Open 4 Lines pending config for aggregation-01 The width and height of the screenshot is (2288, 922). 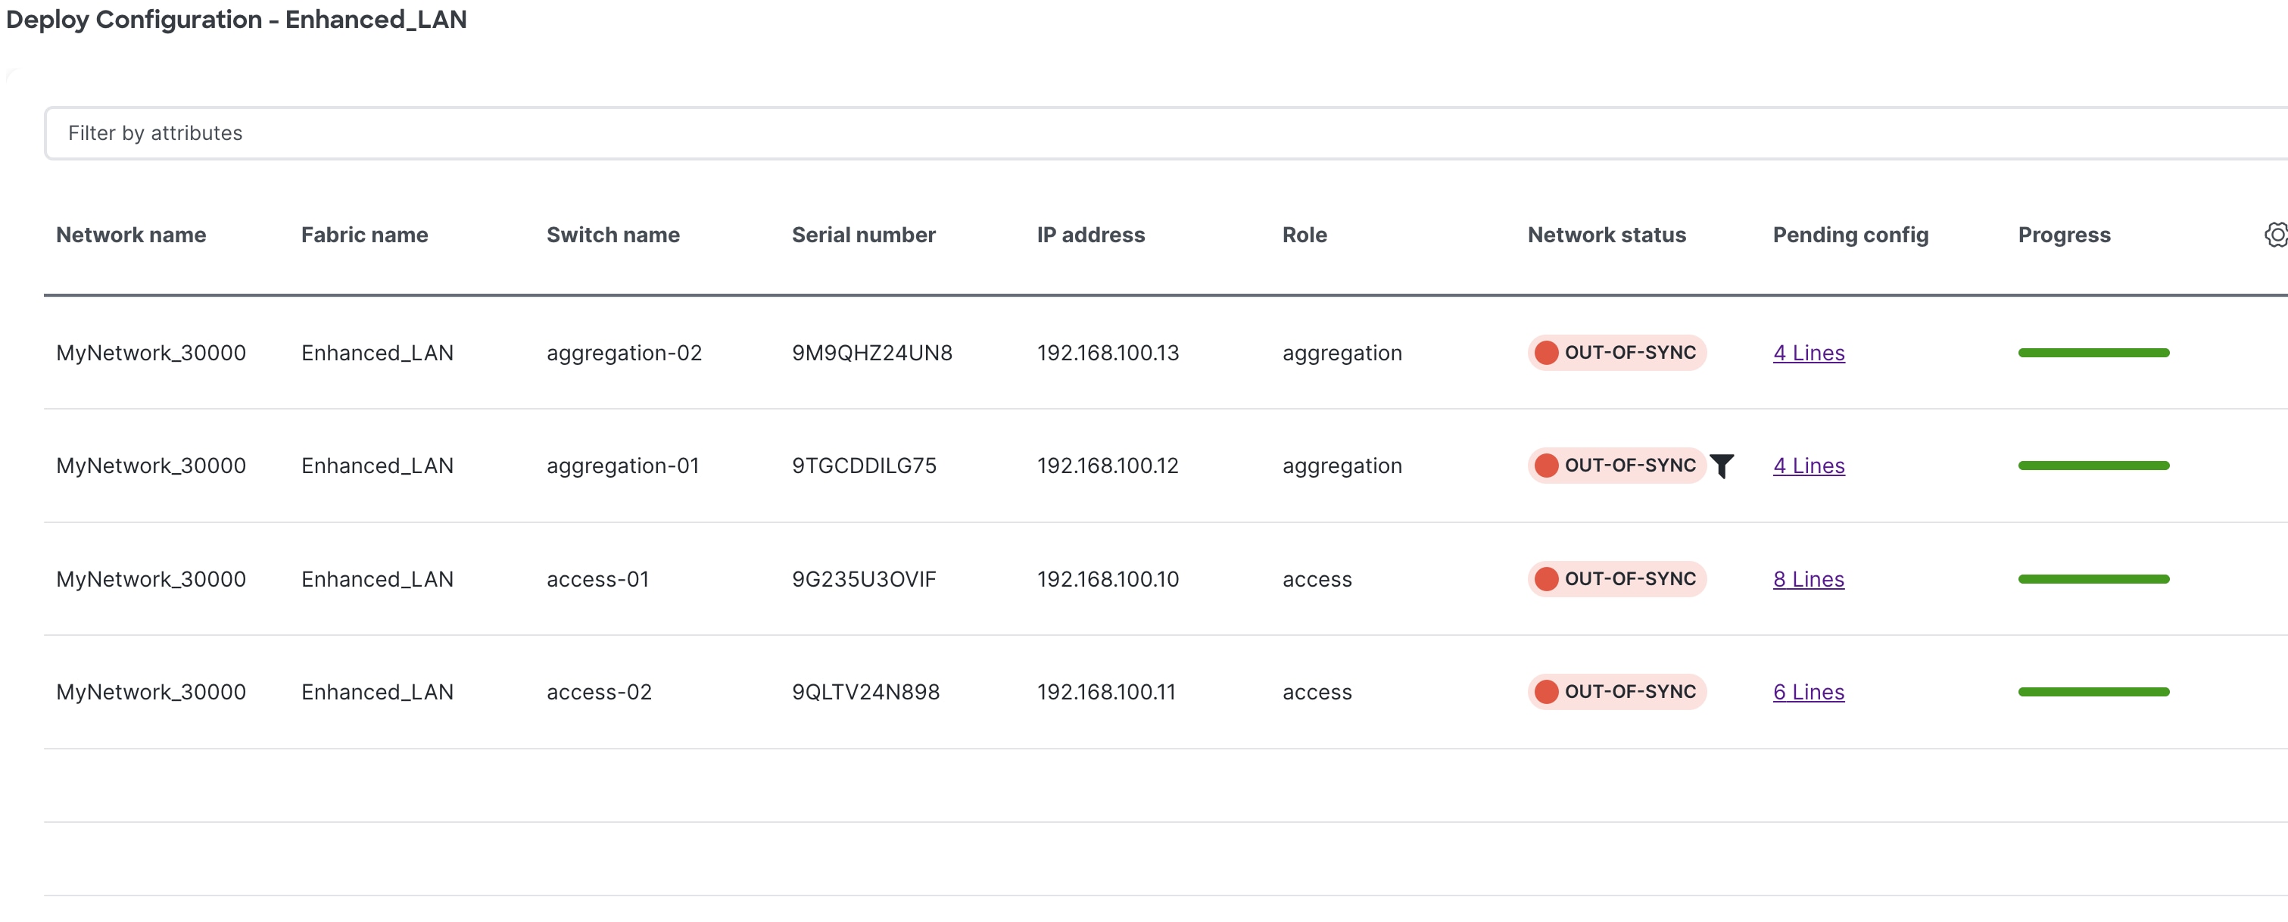click(x=1809, y=466)
